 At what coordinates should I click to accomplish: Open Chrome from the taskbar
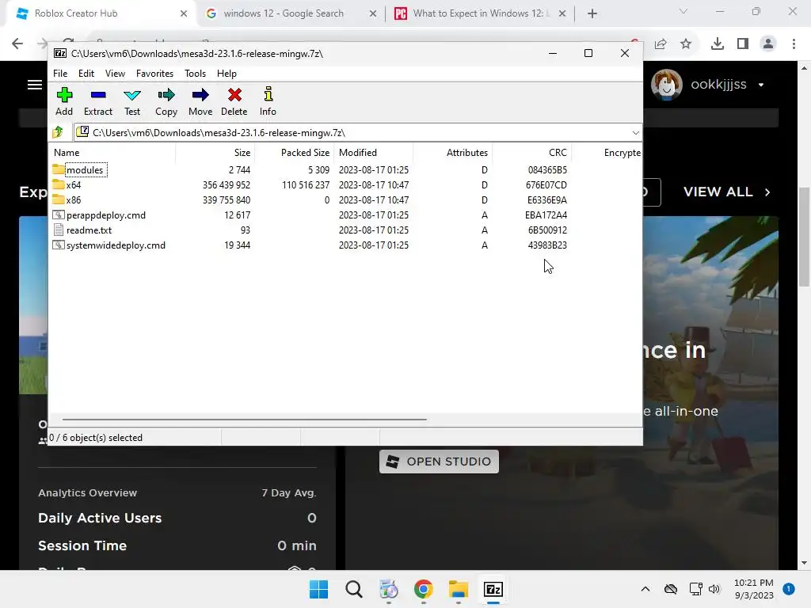423,589
